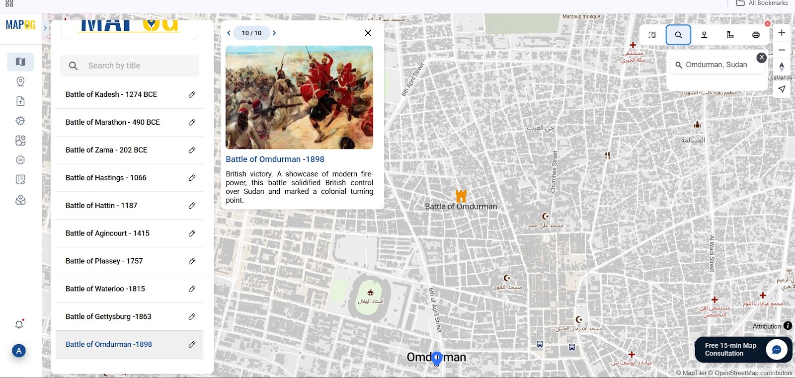Select 'Battle of Waterloo -1815' row
The height and width of the screenshot is (378, 795).
pyautogui.click(x=129, y=289)
